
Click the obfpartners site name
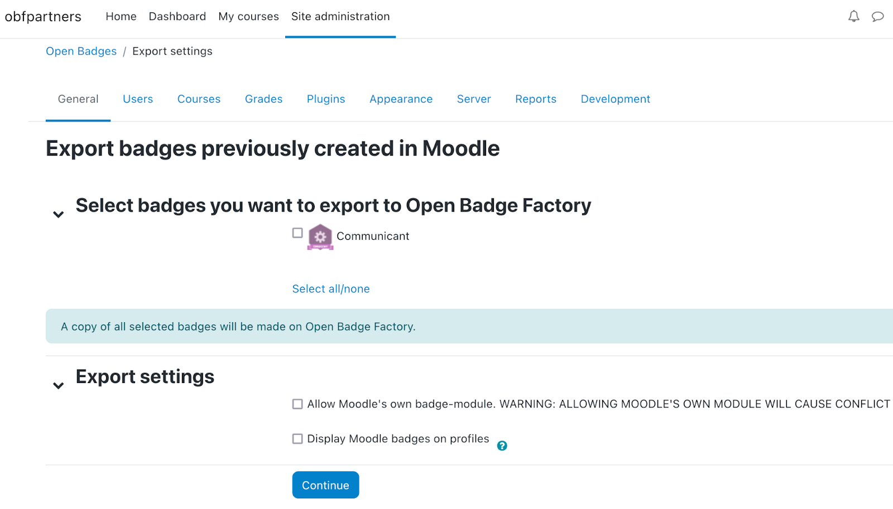(43, 17)
